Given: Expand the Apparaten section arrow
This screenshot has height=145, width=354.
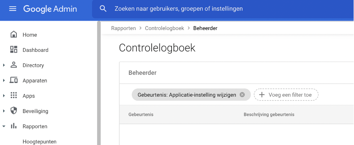Looking at the screenshot, I should pos(4,80).
